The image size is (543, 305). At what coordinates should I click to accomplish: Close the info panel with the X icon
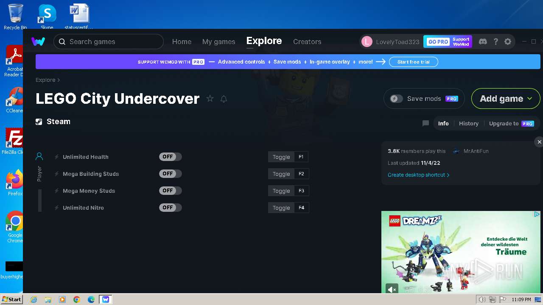(539, 142)
